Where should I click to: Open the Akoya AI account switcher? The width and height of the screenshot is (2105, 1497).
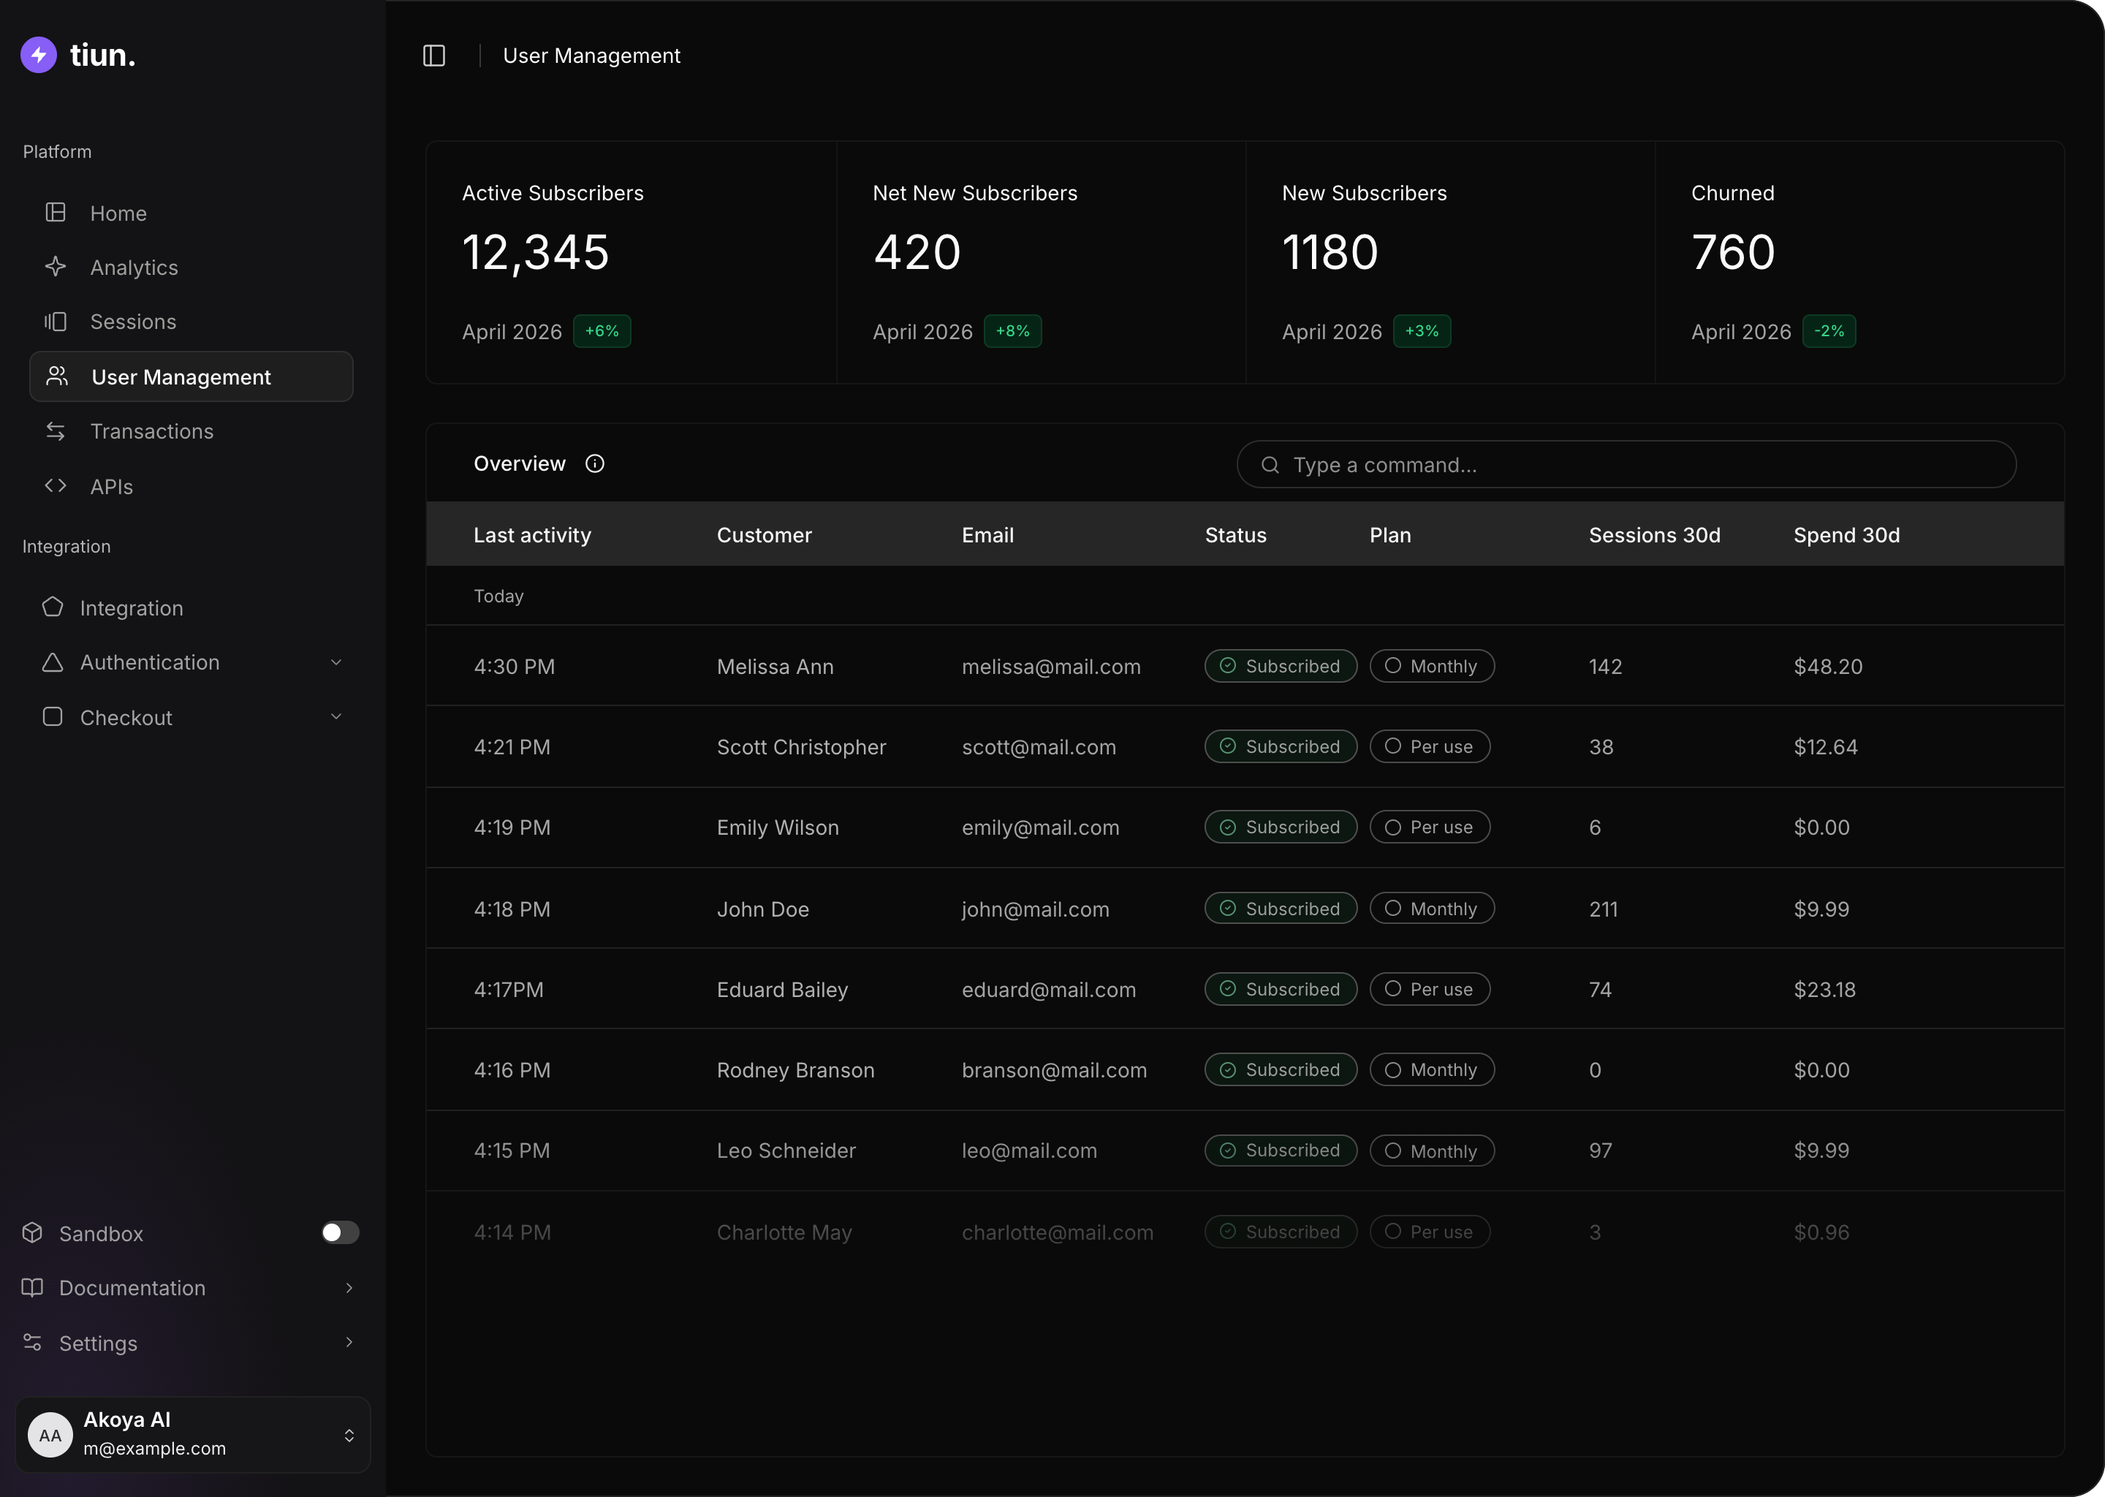(x=193, y=1436)
